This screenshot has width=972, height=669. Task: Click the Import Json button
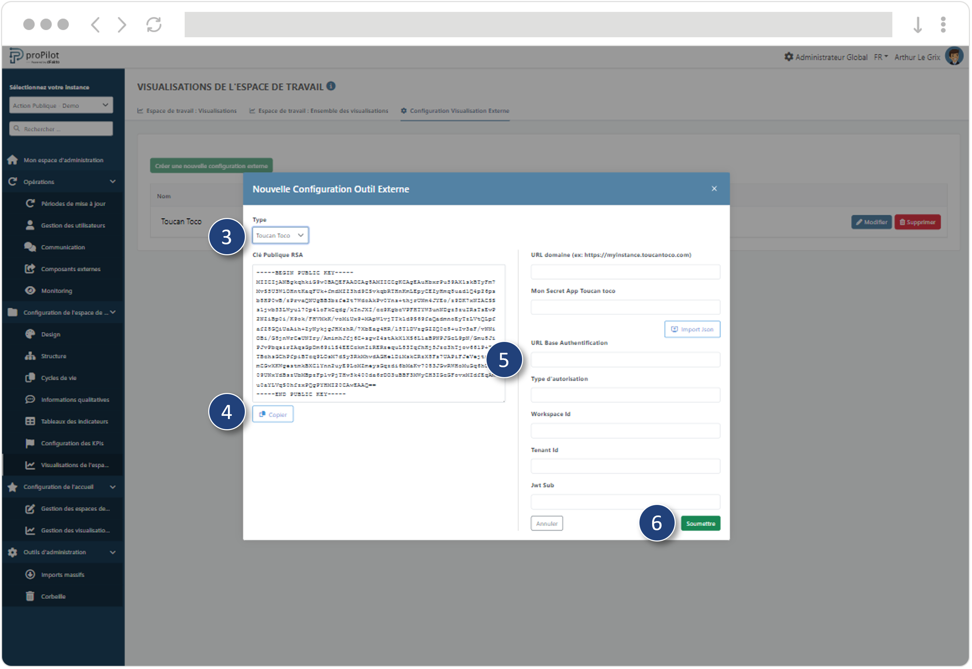pyautogui.click(x=692, y=330)
